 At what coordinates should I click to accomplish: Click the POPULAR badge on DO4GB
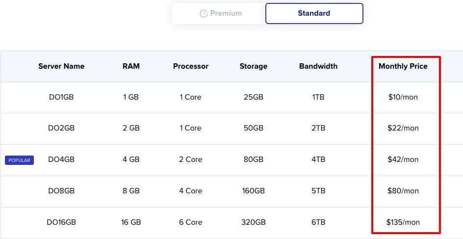(19, 160)
